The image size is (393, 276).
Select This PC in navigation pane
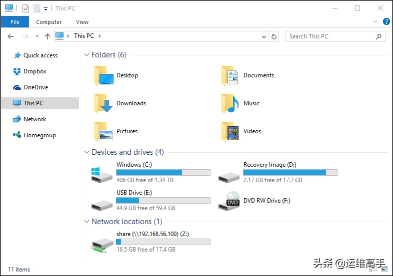(x=40, y=103)
